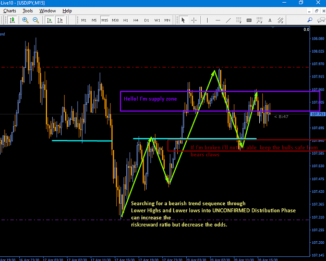
Task: Select the parallel-lines Fibonacci channel tool
Action: (x=281, y=20)
